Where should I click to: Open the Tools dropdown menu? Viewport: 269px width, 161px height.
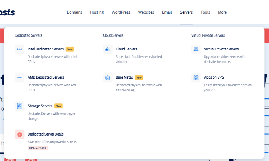tap(205, 12)
